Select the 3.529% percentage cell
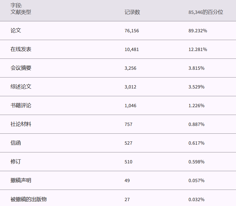This screenshot has height=206, width=236. 196,87
